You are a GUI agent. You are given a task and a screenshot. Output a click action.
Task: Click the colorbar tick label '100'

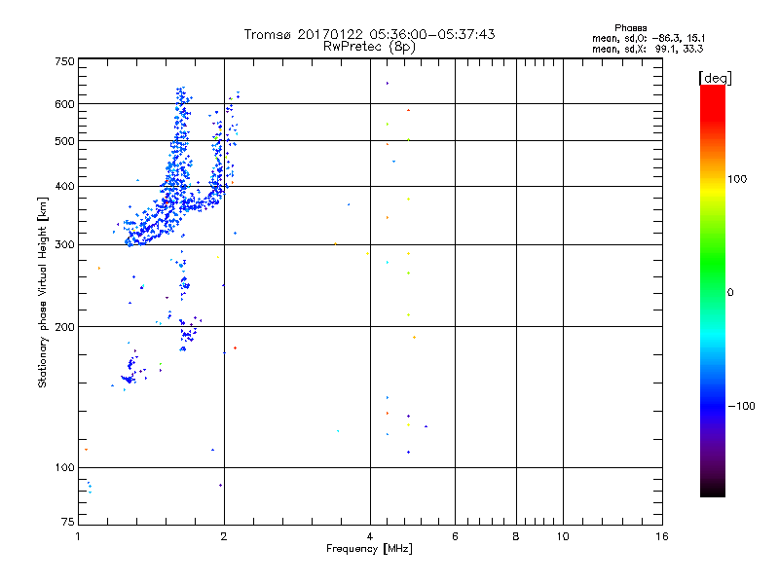click(x=737, y=179)
